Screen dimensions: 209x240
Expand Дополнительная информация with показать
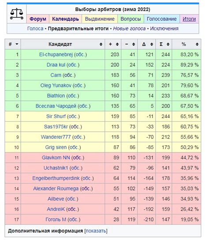pos(96,231)
